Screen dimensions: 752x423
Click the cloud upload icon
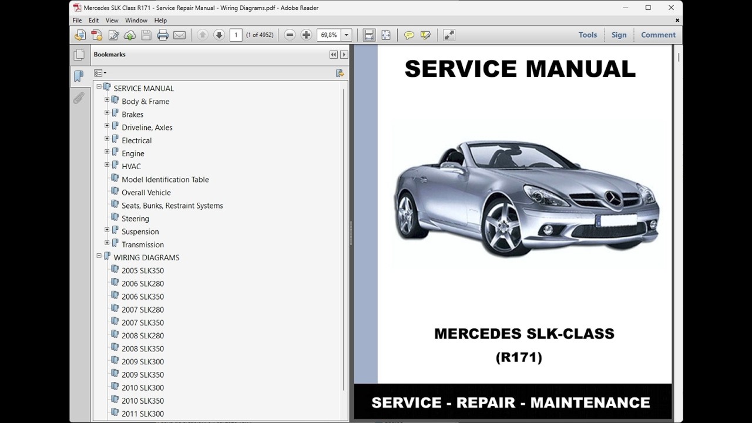130,35
